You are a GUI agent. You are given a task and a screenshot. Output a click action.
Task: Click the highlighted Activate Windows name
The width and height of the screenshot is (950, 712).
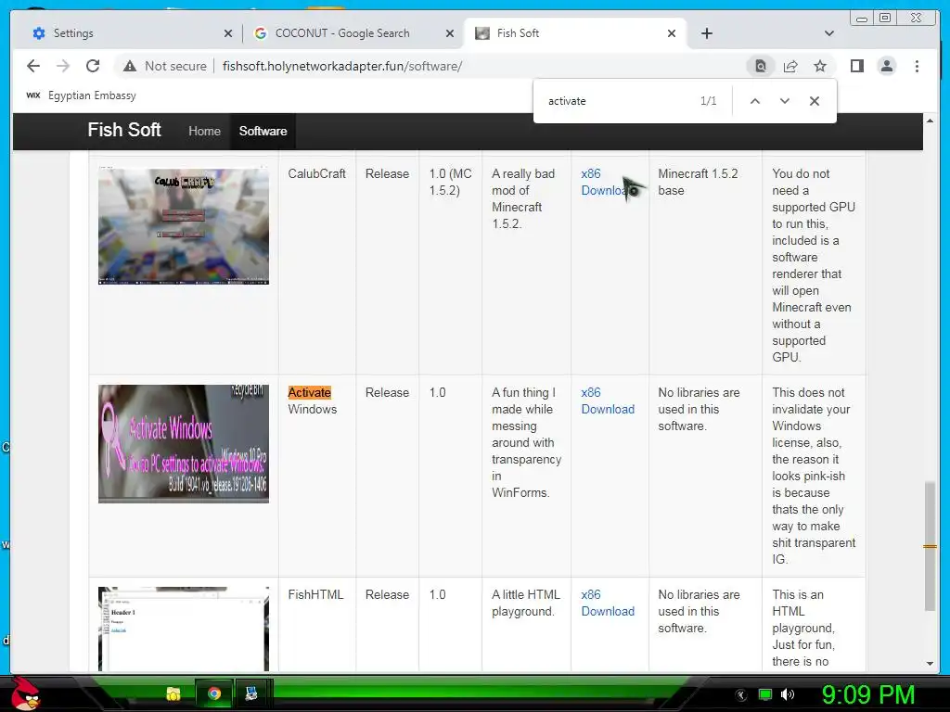pyautogui.click(x=312, y=400)
